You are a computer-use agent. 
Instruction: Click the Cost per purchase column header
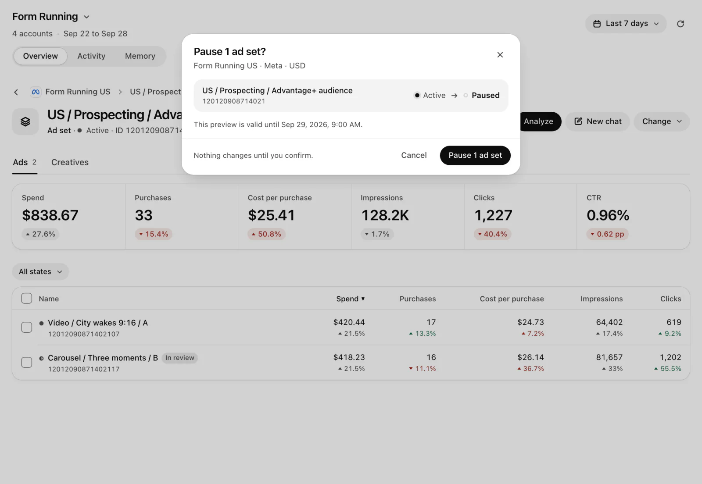tap(512, 299)
